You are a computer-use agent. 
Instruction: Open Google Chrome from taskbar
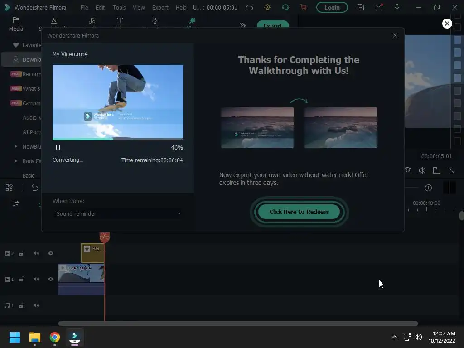[55, 337]
